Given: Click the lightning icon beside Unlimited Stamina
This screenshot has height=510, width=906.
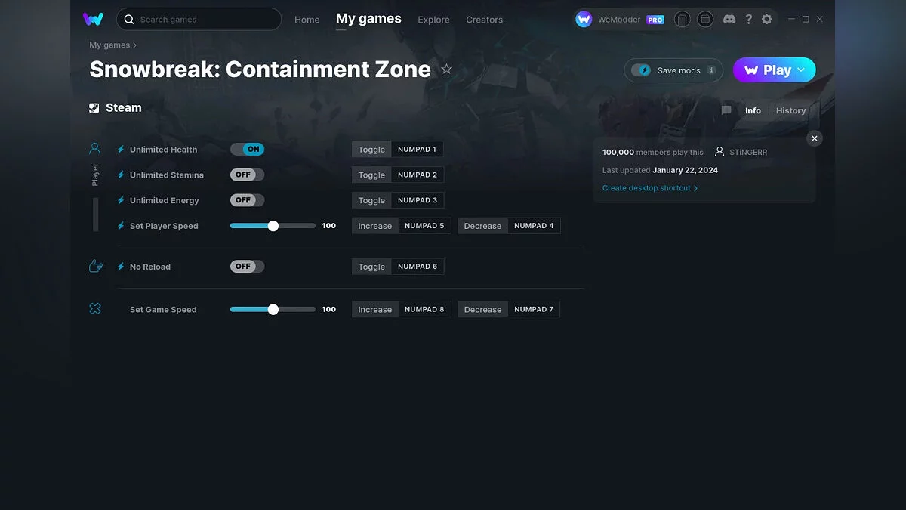Looking at the screenshot, I should pyautogui.click(x=121, y=175).
